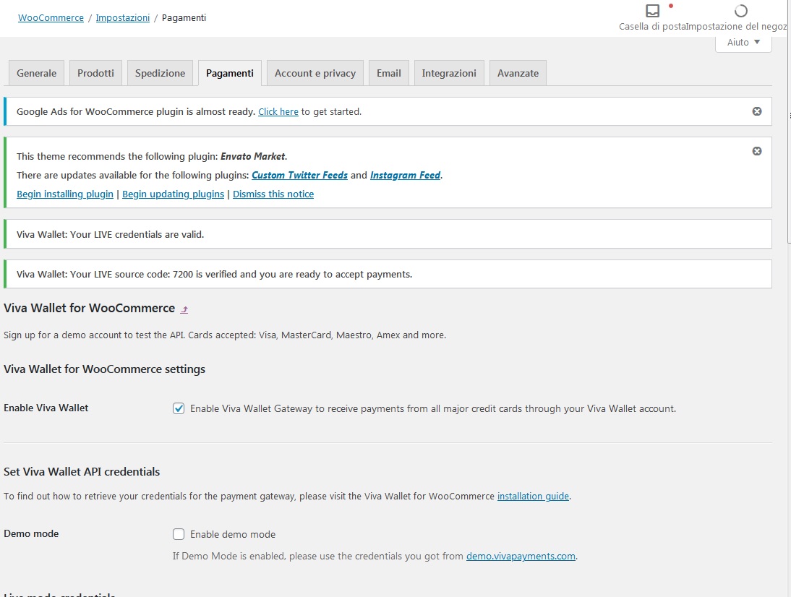Dismiss the Google Ads plugin notice
Screen dimensions: 791x597
(757, 111)
